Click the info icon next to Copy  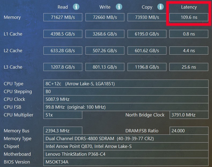pos(161,7)
